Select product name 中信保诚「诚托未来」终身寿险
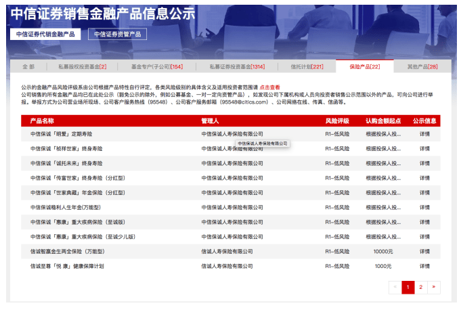Screen dimensions: 461x312 (66, 164)
